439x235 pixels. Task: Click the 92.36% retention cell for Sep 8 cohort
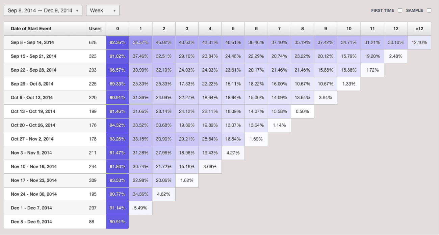pyautogui.click(x=118, y=42)
